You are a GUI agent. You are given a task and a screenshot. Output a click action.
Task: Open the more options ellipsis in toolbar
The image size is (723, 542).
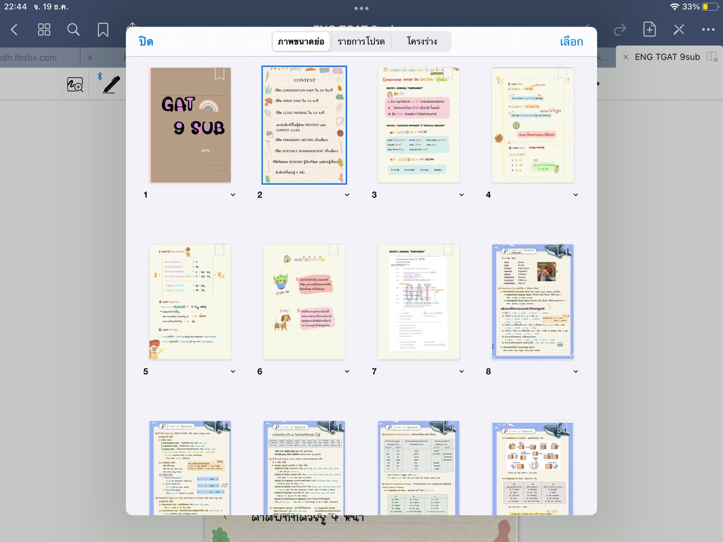pos(708,30)
